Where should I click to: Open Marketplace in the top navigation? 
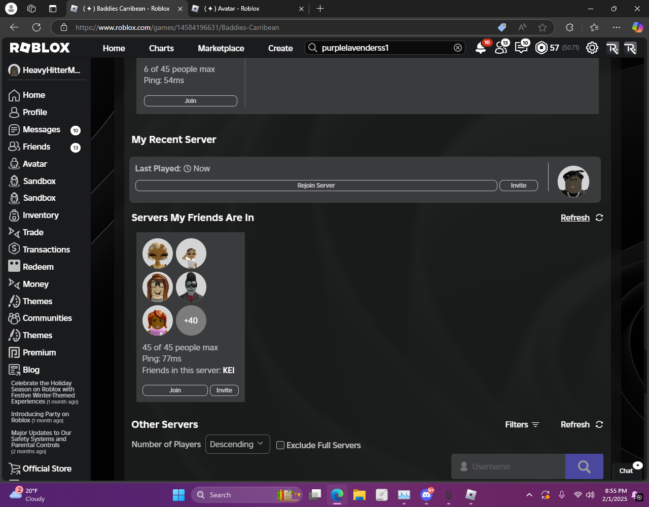tap(221, 48)
